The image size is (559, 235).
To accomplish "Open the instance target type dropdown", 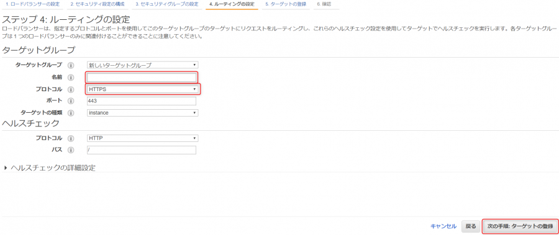I will pyautogui.click(x=143, y=112).
